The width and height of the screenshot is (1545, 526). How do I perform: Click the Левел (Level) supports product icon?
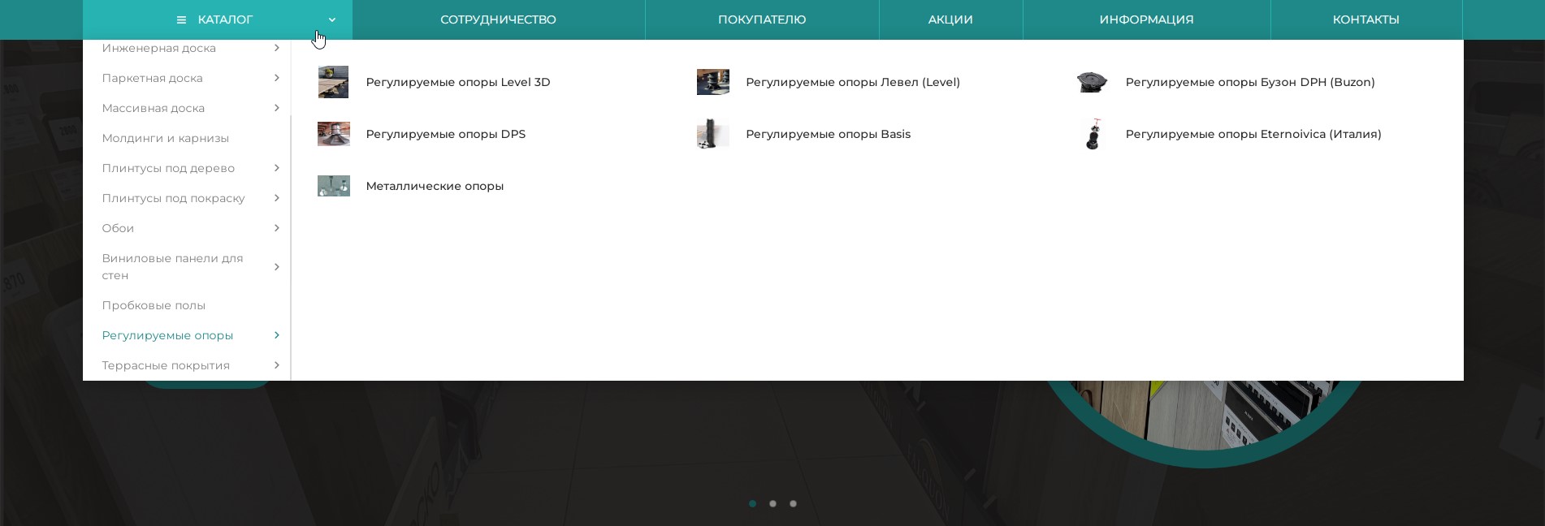pyautogui.click(x=712, y=82)
